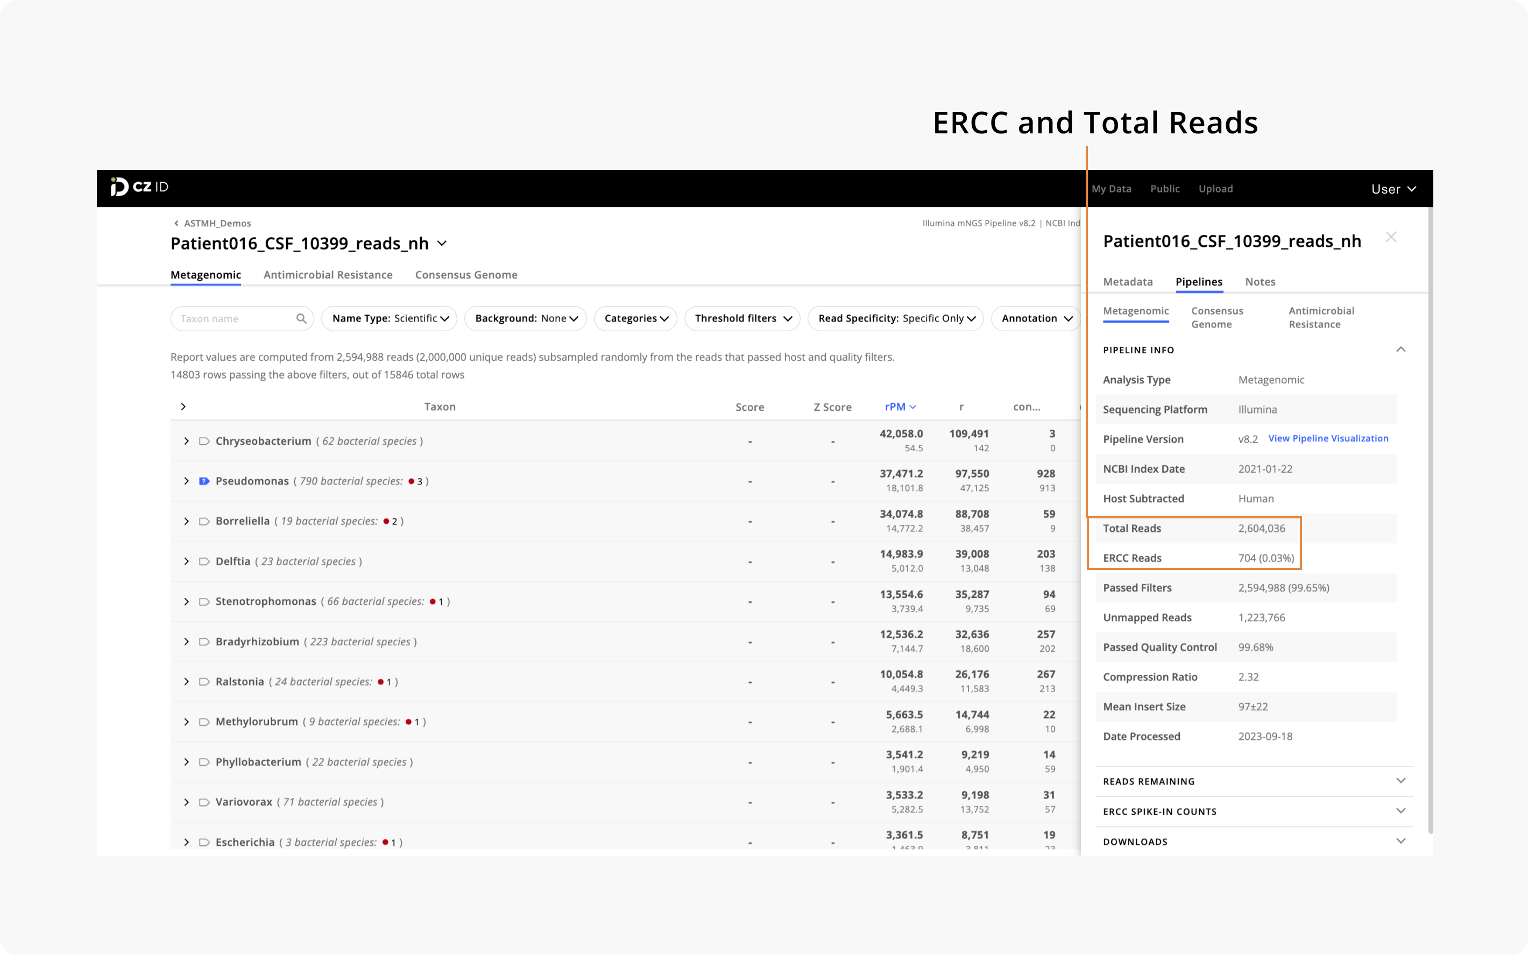Click the search icon in the Taxon name field
The height and width of the screenshot is (955, 1528).
coord(303,318)
